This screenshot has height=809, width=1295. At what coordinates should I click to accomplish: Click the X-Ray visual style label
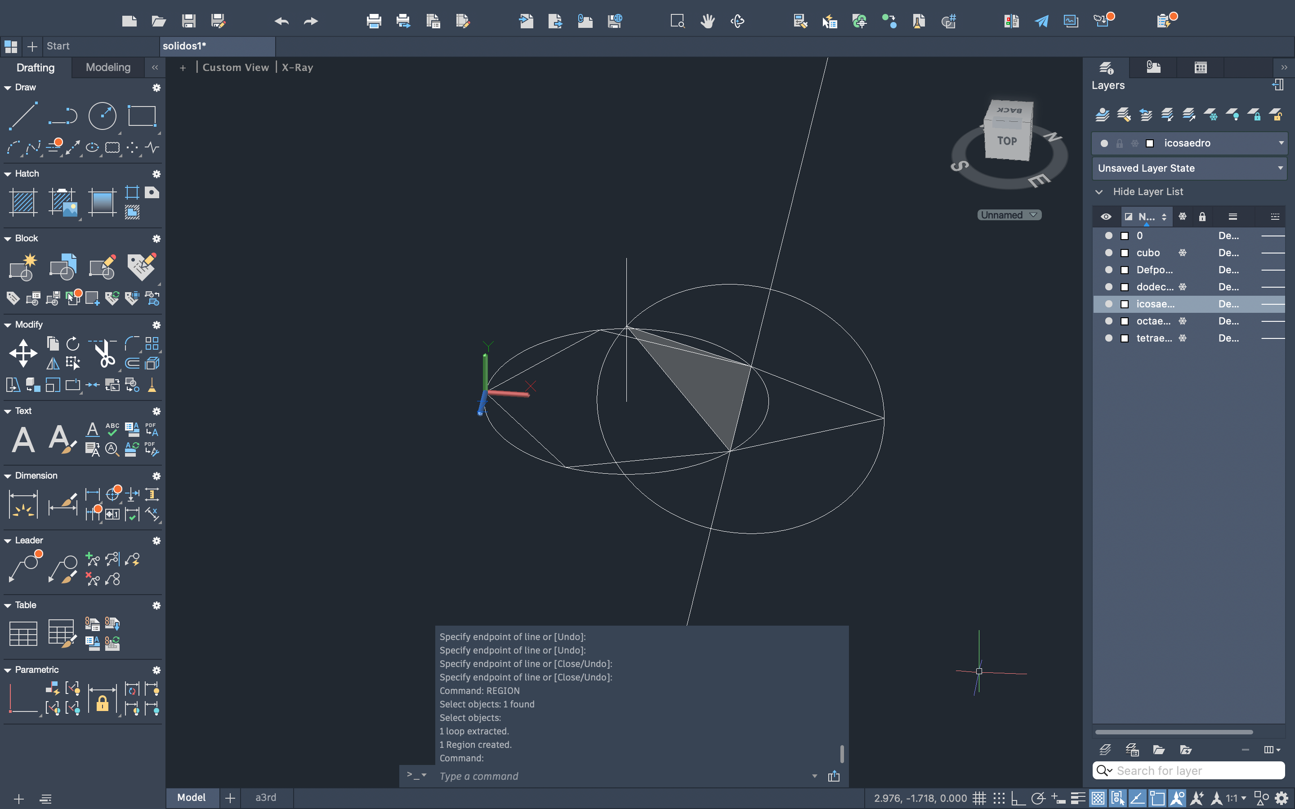pyautogui.click(x=297, y=67)
